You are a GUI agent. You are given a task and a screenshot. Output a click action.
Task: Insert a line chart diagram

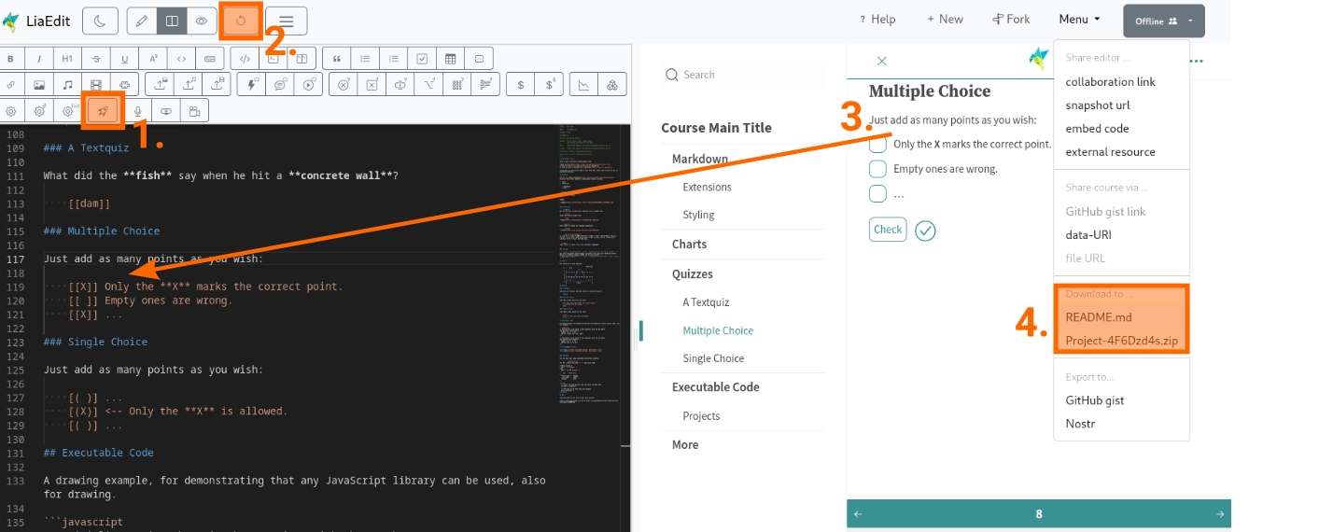click(x=584, y=85)
